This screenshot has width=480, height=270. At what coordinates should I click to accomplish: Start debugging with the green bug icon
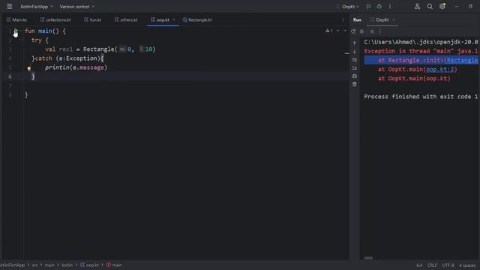point(379,7)
